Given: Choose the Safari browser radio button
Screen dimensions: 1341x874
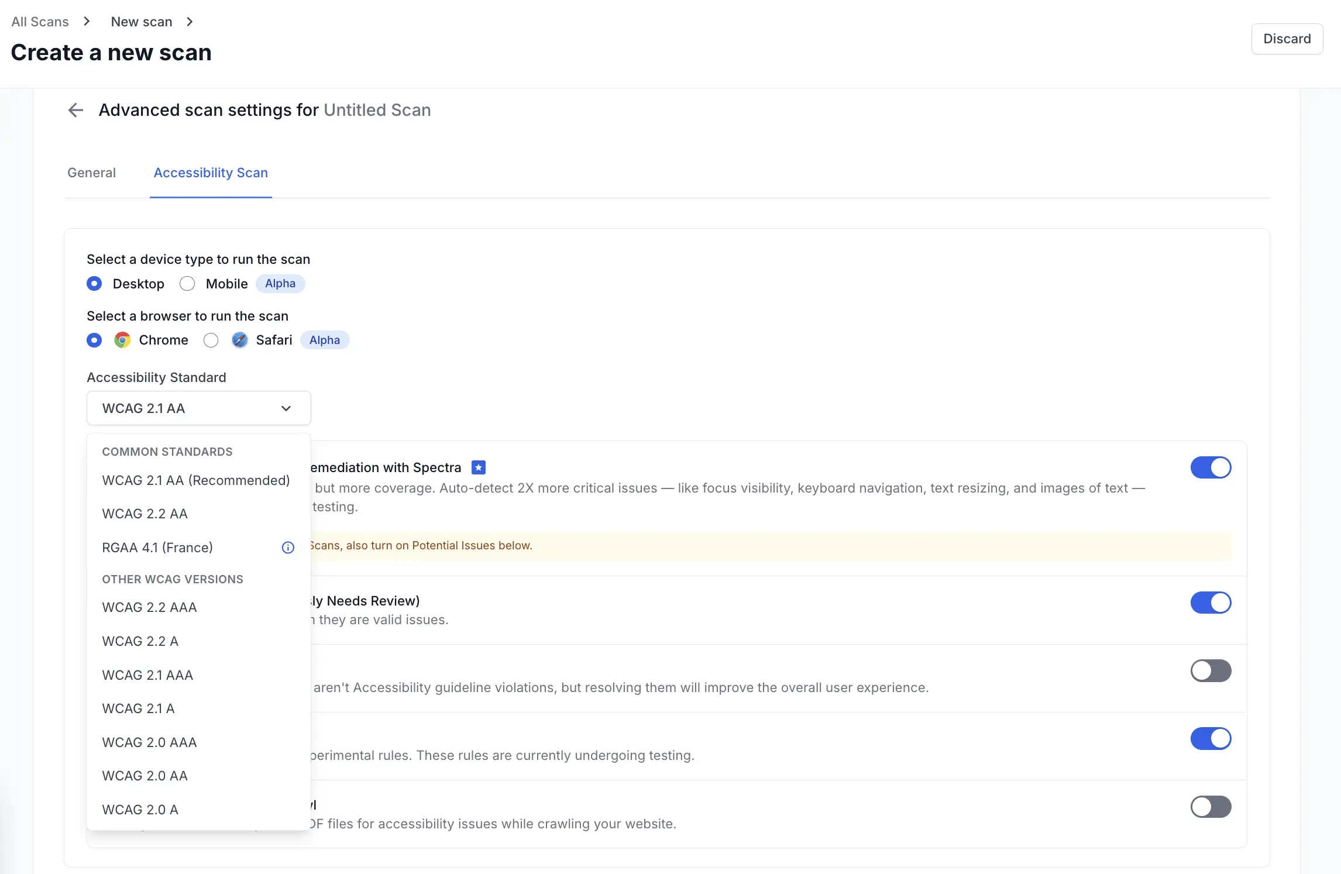Looking at the screenshot, I should [x=211, y=340].
